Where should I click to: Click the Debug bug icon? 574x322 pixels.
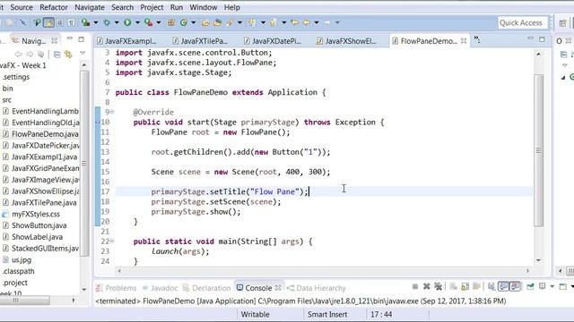click(107, 22)
